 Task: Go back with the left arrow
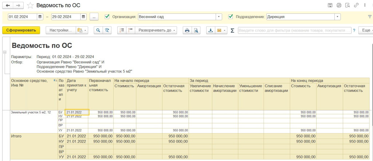8,5
